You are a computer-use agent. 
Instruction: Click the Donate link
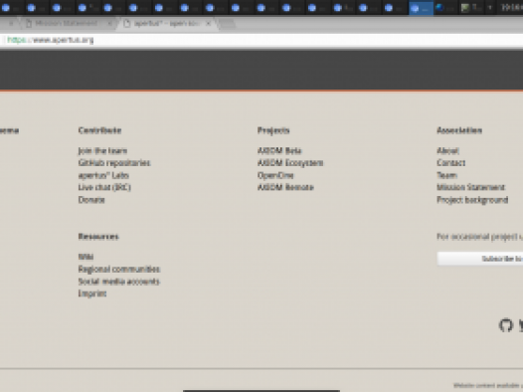[x=91, y=200]
